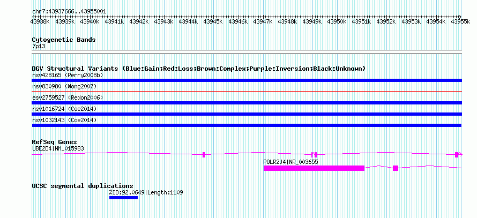477x218 pixels.
Task: Click the Cytogenetic Bands track heading
Action: [64, 40]
